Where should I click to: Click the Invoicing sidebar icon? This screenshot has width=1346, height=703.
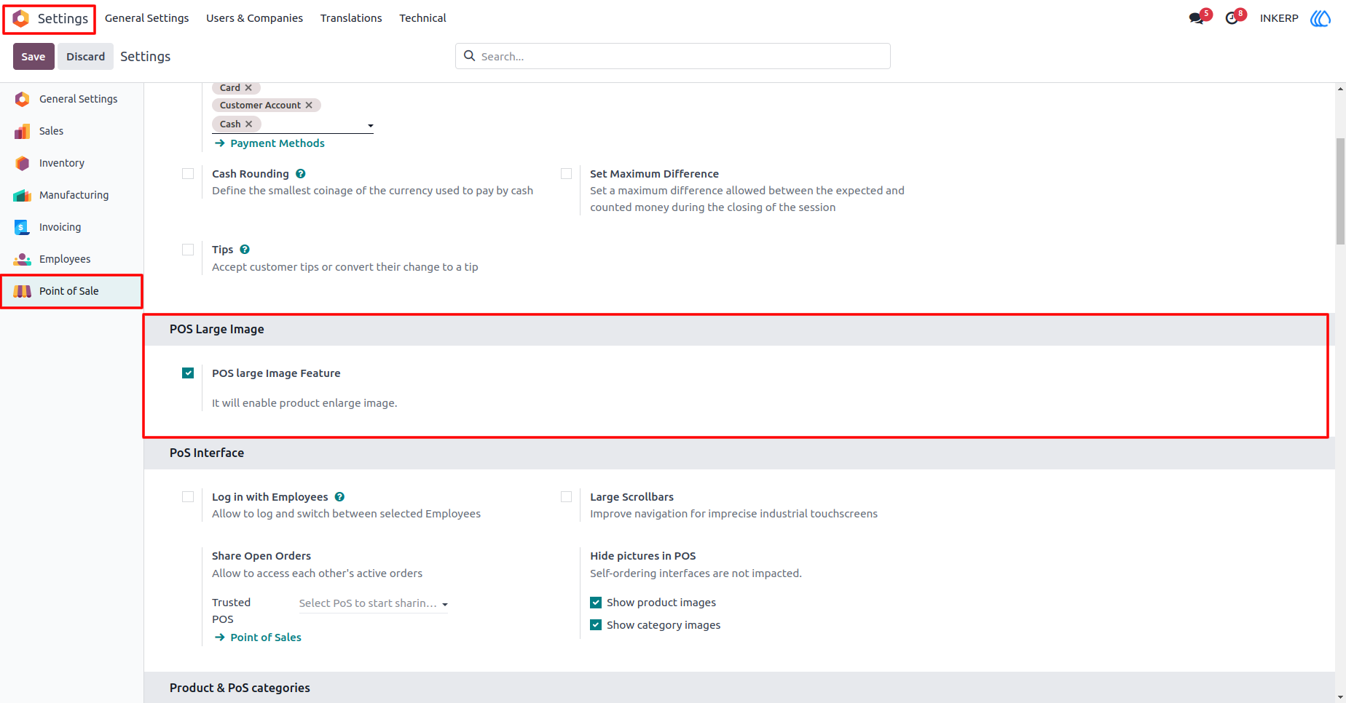click(22, 227)
